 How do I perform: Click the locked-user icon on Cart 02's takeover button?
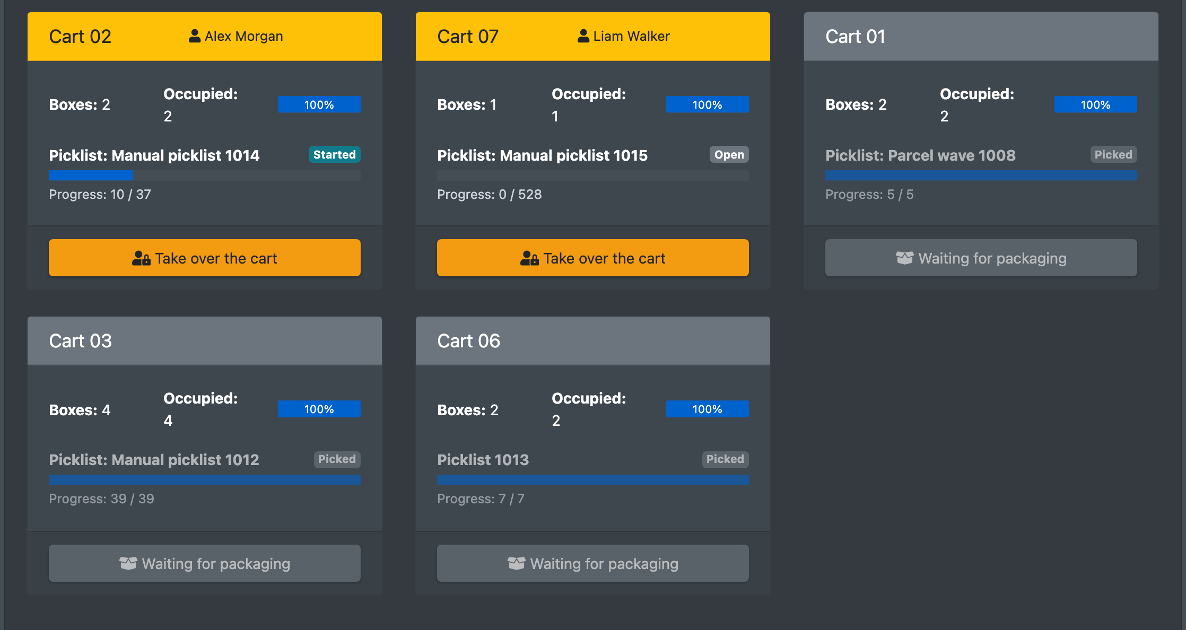(x=141, y=258)
